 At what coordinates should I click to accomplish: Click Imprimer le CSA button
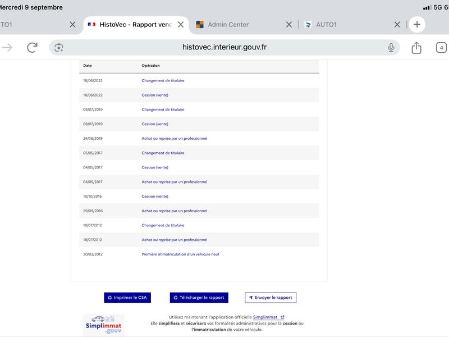click(127, 298)
